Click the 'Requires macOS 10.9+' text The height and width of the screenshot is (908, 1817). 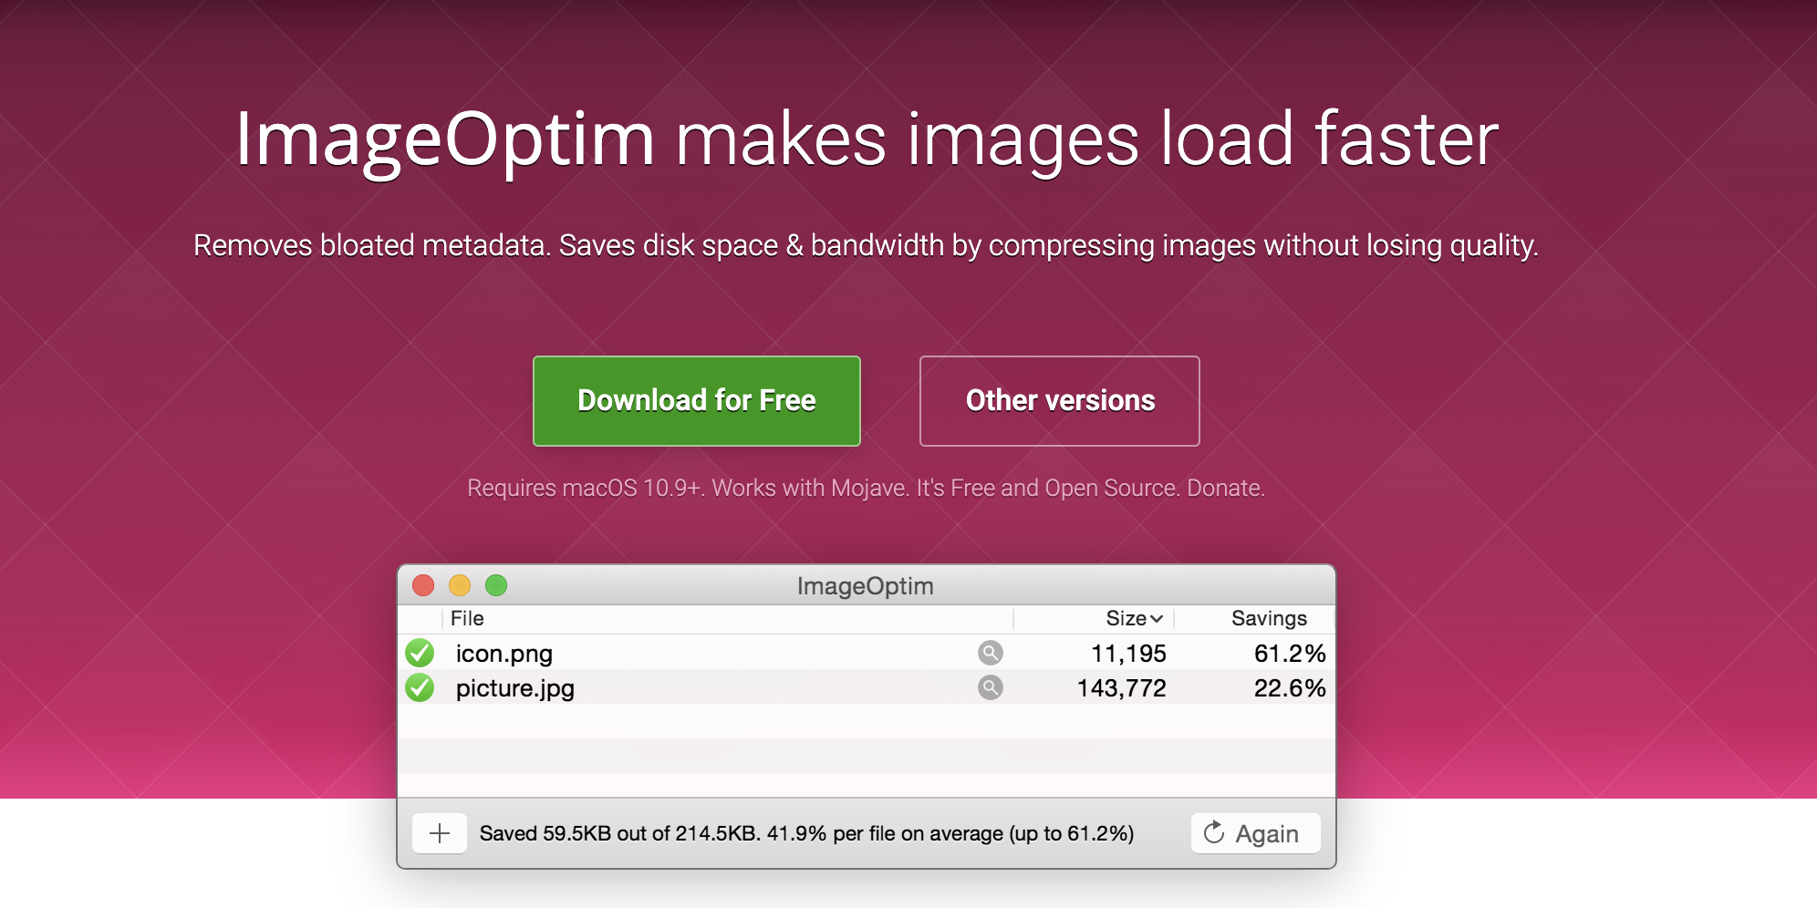coord(586,488)
